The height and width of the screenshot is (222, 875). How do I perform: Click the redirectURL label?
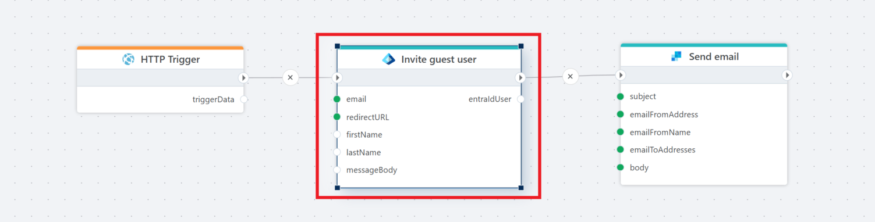[368, 117]
